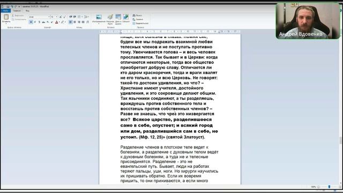Image resolution: width=343 pixels, height=193 pixels.
Task: Open the line spacing dropdown
Action: (86, 17)
